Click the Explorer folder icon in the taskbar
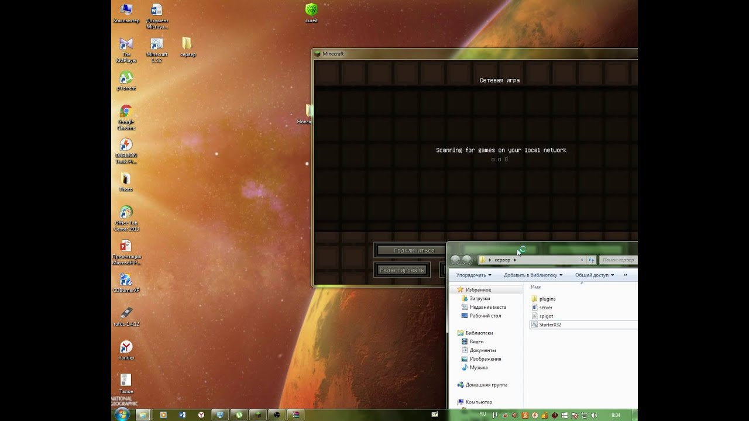 (142, 415)
